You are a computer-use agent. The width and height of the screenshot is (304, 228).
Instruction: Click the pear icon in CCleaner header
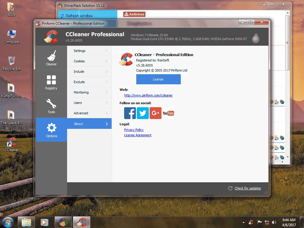coord(256,37)
